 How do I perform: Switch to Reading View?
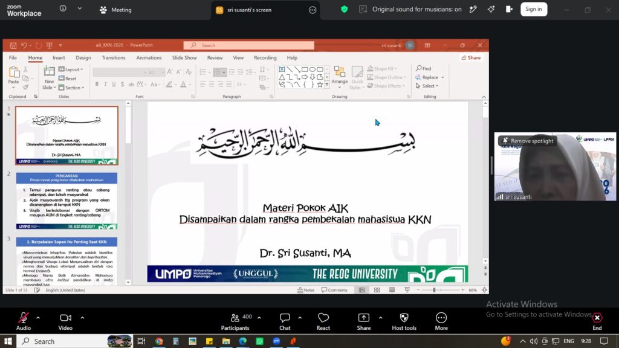point(392,290)
